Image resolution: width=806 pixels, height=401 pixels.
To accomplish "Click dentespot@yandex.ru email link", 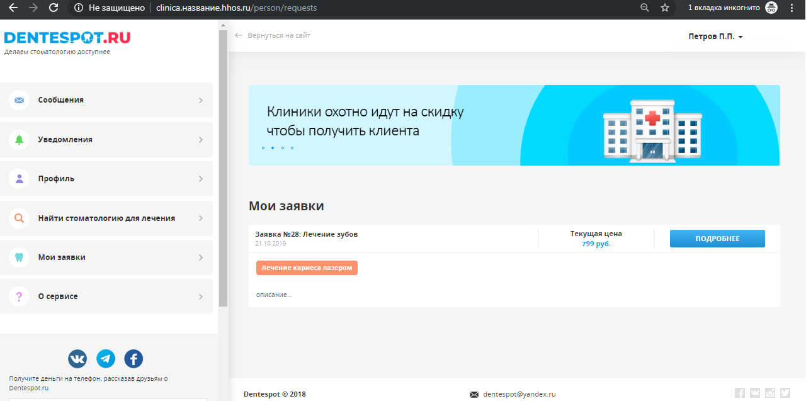I will (x=519, y=394).
